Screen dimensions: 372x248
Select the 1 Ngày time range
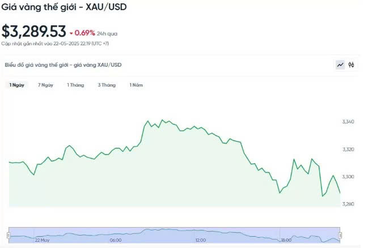click(17, 85)
